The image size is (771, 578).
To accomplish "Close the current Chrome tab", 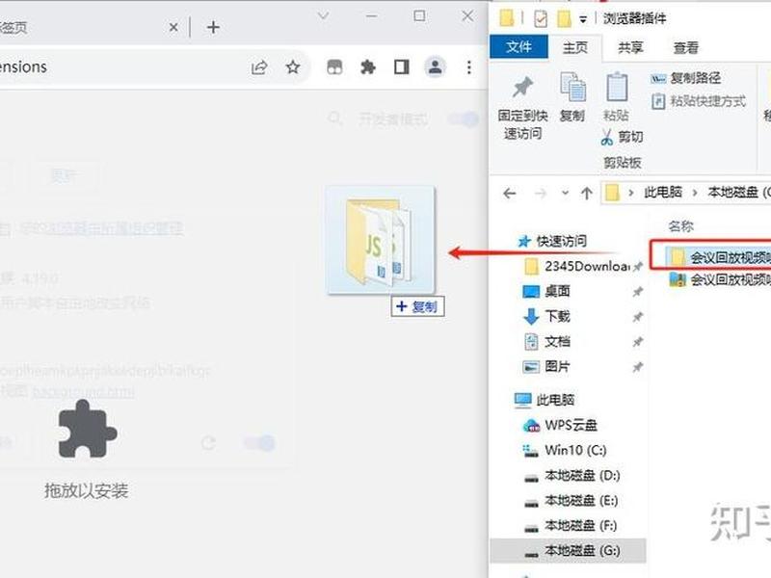I will point(173,28).
